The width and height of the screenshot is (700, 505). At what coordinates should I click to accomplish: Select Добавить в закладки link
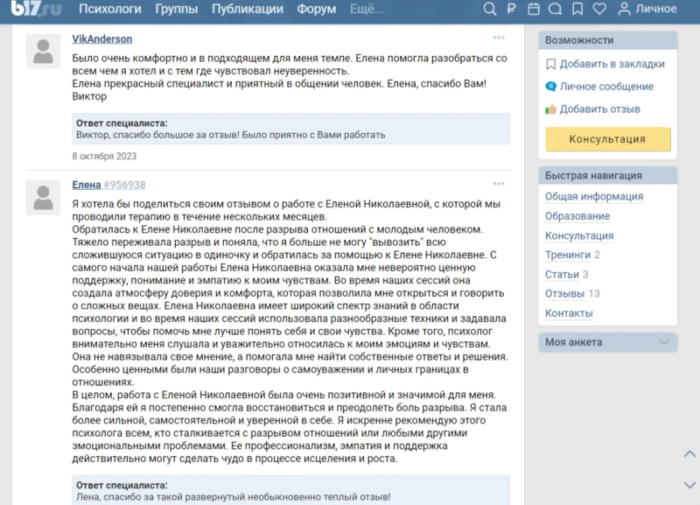(612, 64)
